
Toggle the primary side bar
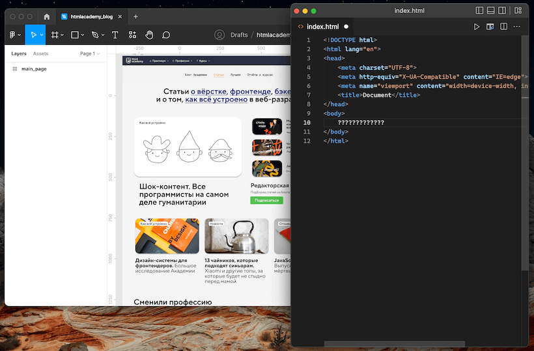coord(479,10)
